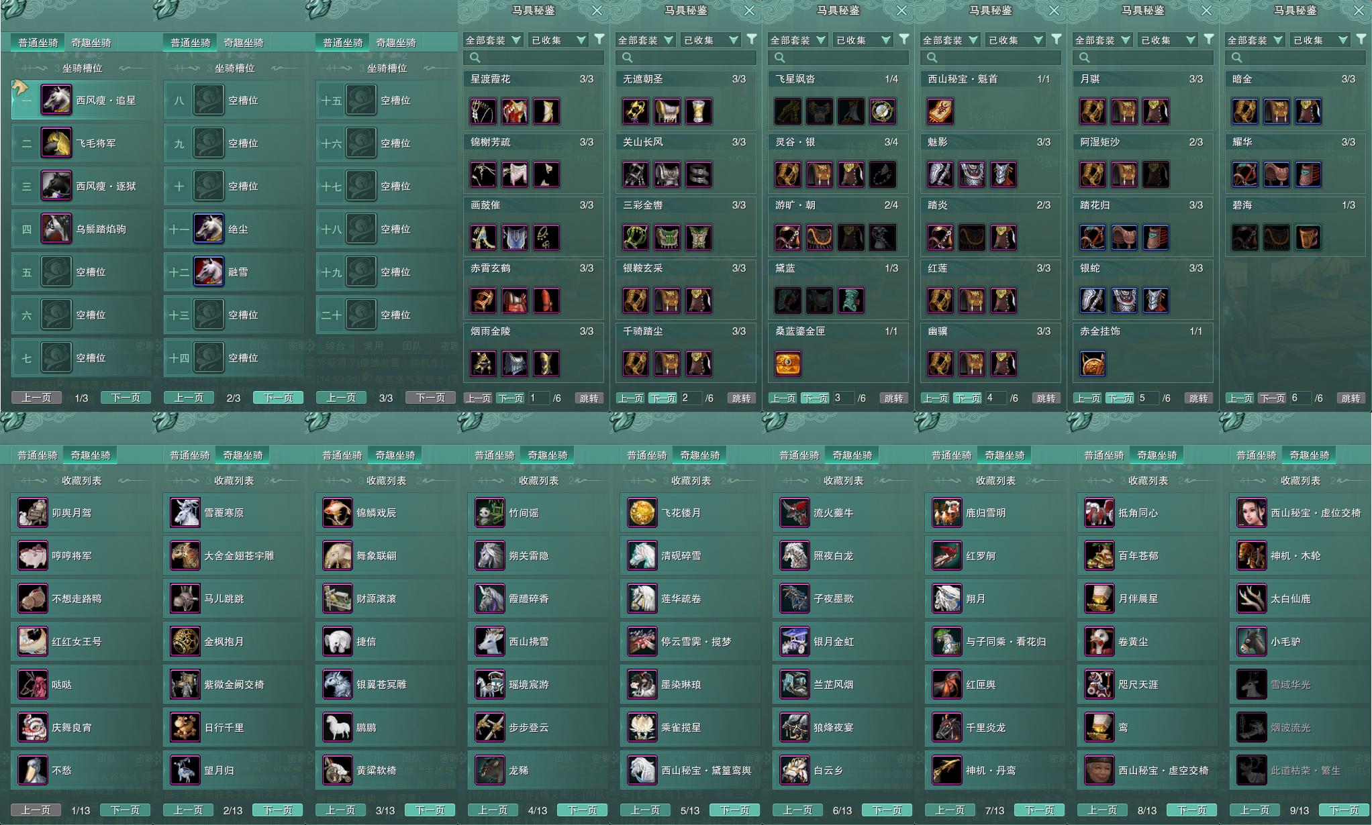Select the 绝尘 mount in slot eleven
This screenshot has height=825, width=1372.
209,229
